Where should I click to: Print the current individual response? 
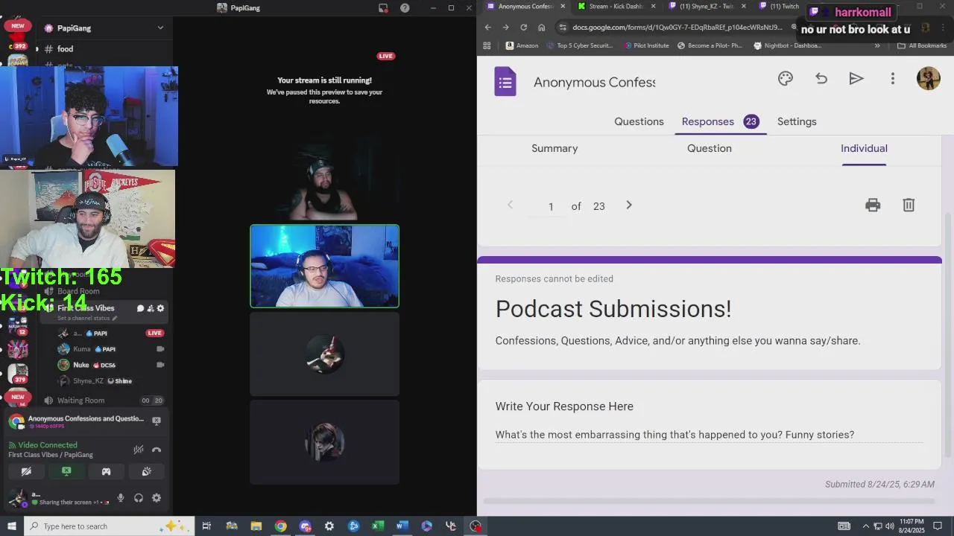pos(873,205)
